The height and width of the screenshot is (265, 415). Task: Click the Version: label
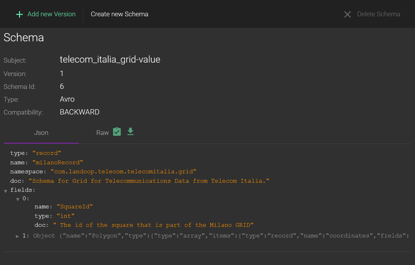(x=15, y=74)
